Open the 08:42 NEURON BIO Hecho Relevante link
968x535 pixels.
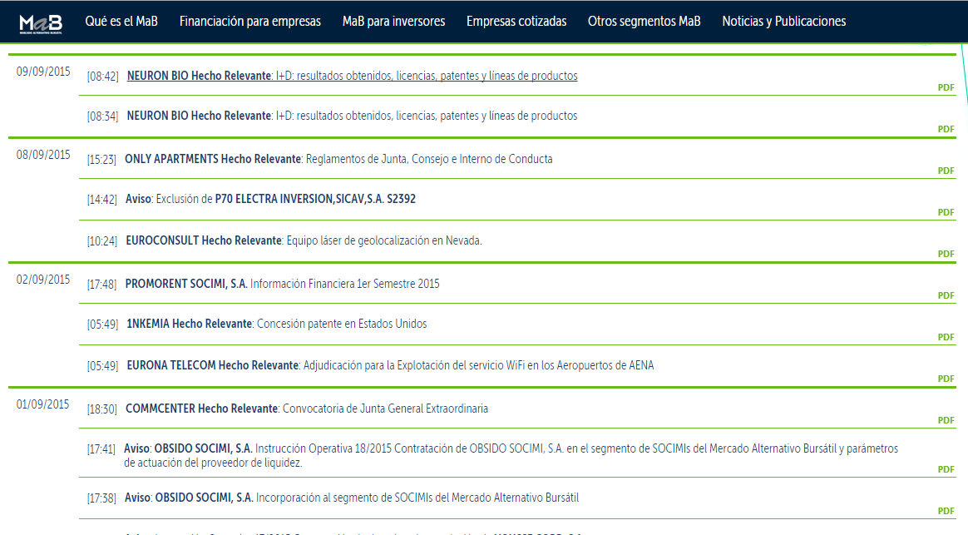[352, 76]
